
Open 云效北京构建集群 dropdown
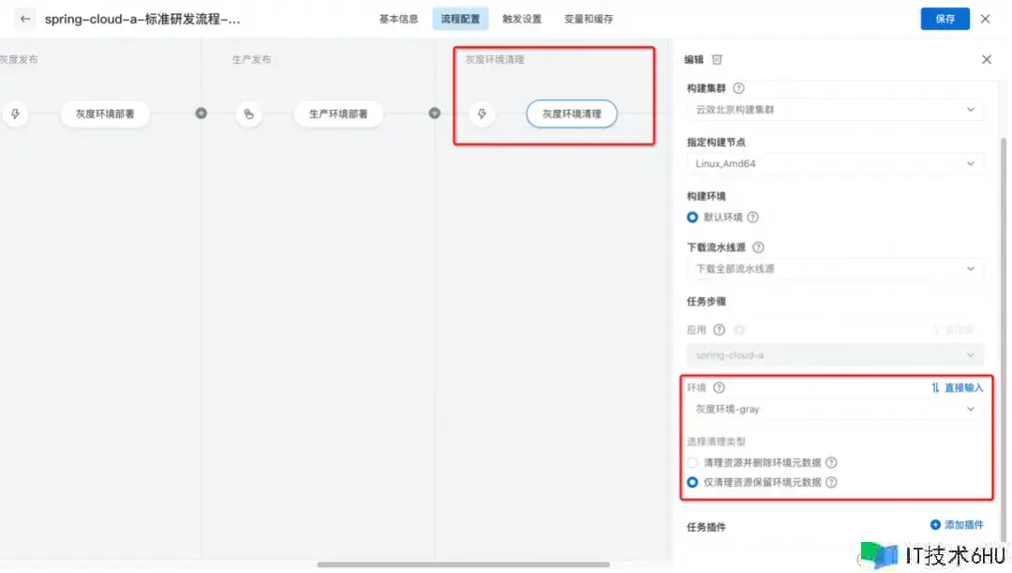[x=835, y=110]
